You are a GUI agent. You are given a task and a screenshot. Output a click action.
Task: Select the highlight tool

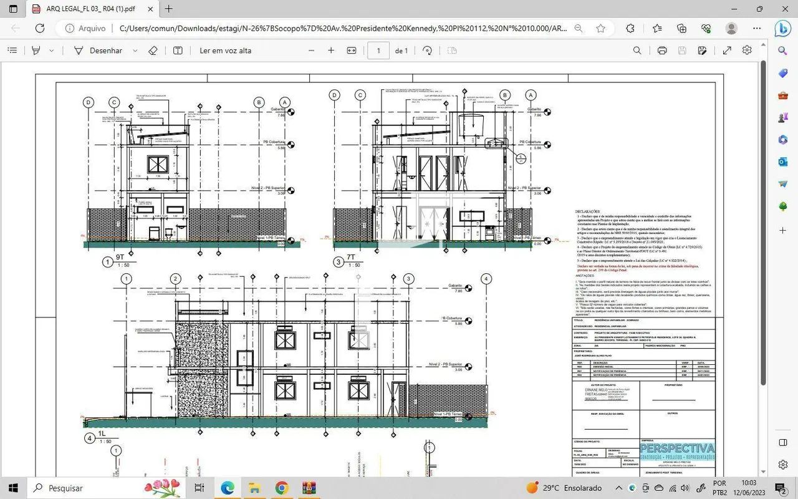[36, 51]
